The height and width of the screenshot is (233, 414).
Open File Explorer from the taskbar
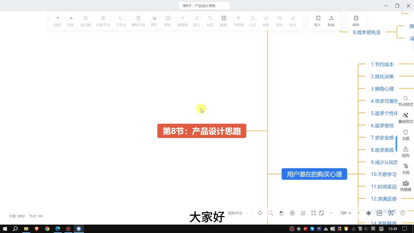(26, 229)
